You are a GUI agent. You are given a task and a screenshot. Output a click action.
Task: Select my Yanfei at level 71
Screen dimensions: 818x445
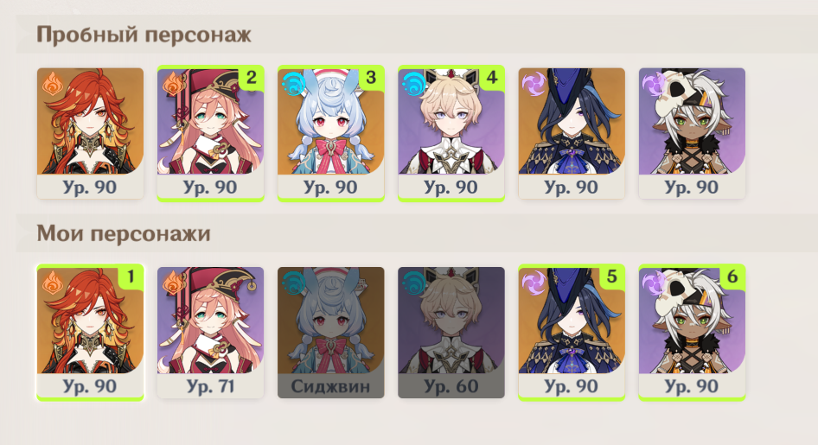(210, 333)
